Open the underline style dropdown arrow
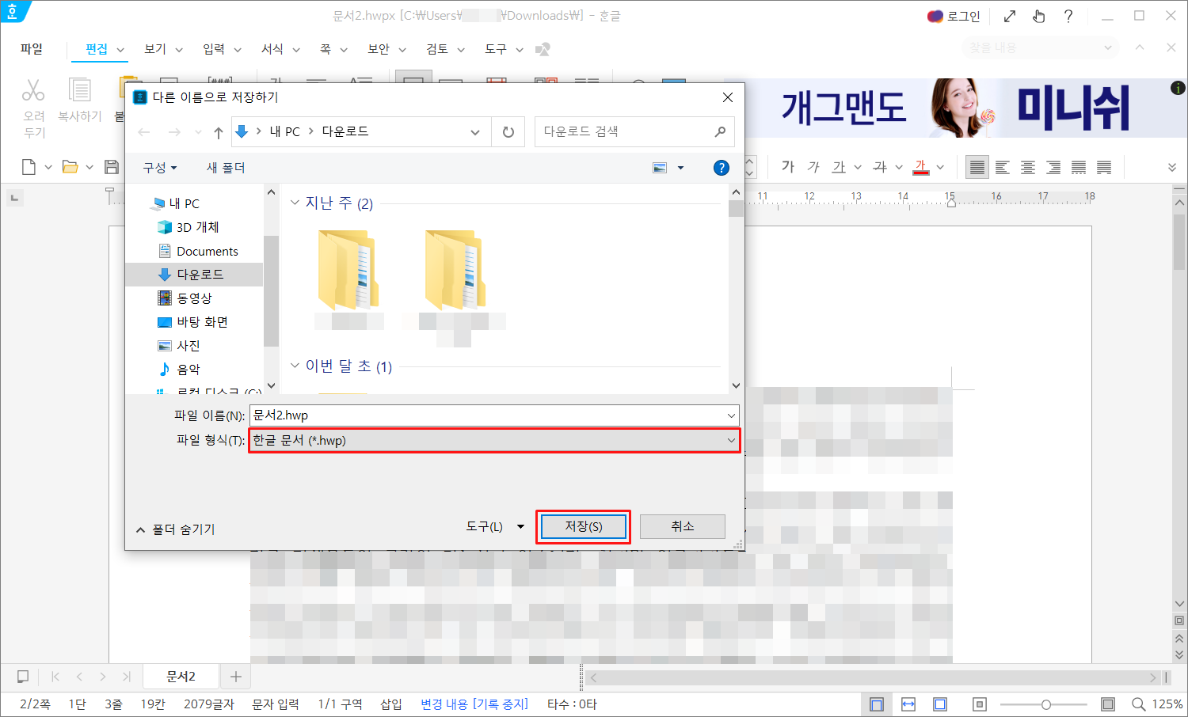This screenshot has height=717, width=1188. tap(858, 167)
